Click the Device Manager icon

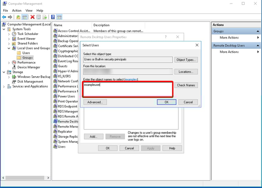point(13,67)
